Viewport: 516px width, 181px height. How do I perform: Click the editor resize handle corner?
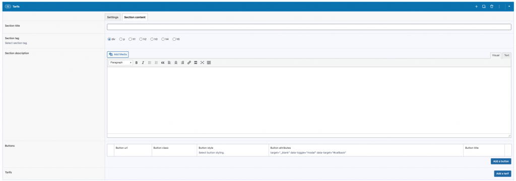[x=509, y=135]
